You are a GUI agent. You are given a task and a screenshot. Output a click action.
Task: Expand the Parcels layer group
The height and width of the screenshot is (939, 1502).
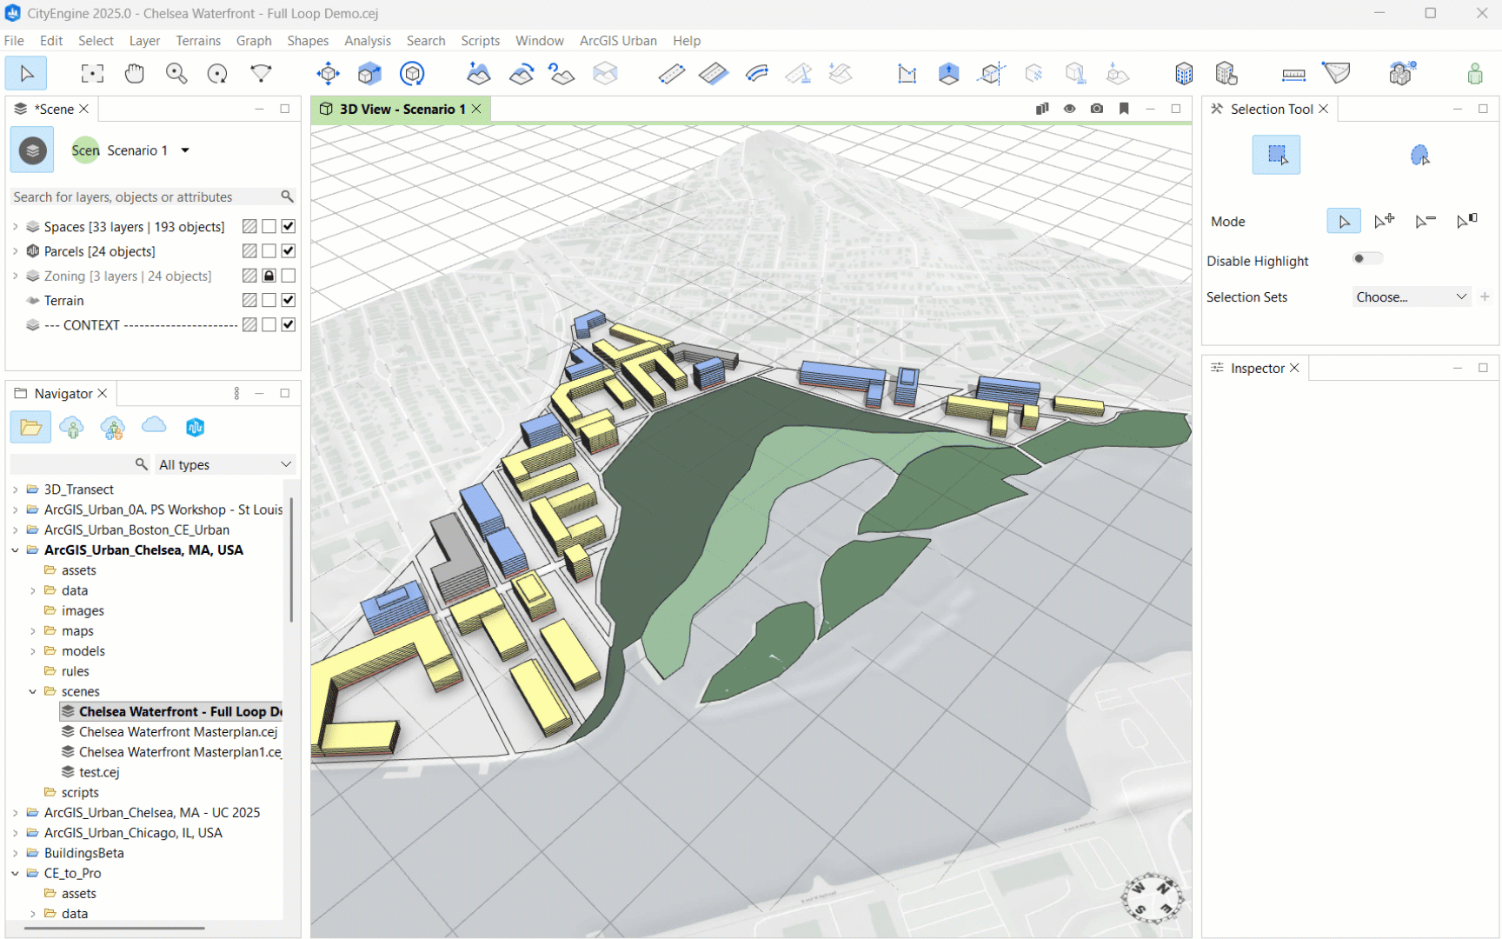[15, 251]
